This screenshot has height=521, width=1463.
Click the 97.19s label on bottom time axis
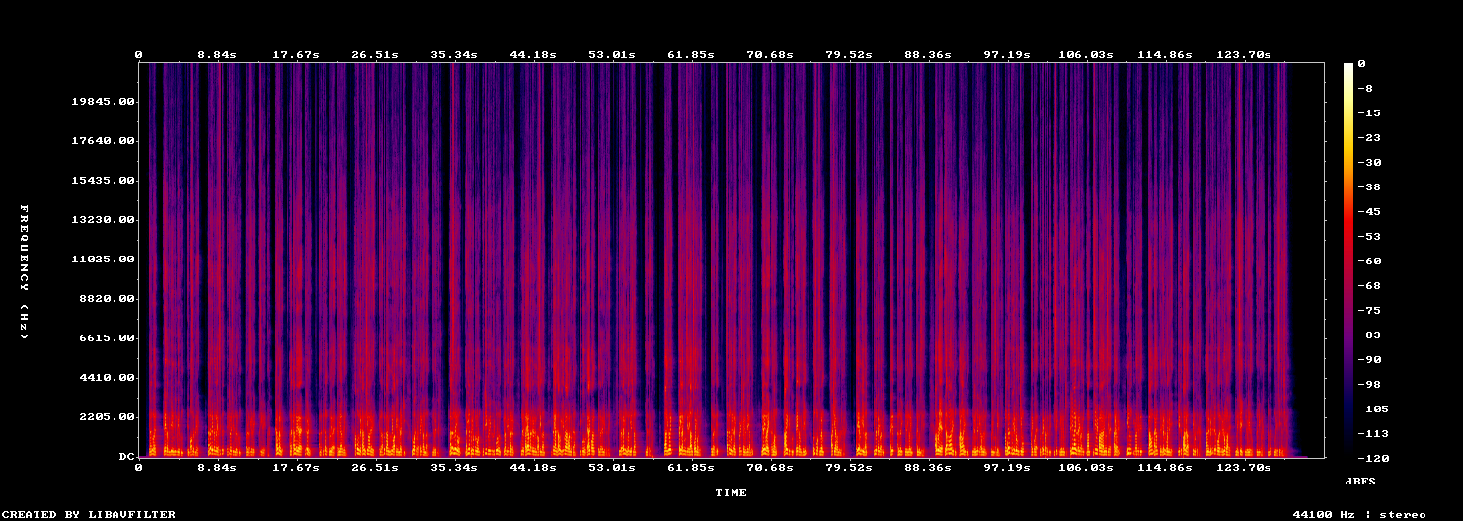[x=1007, y=467]
